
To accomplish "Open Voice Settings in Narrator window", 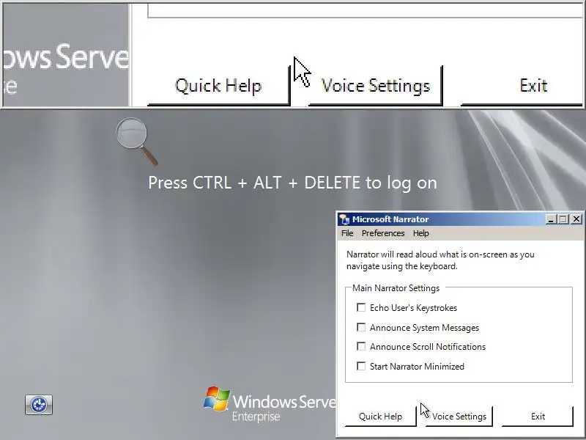I will point(459,417).
